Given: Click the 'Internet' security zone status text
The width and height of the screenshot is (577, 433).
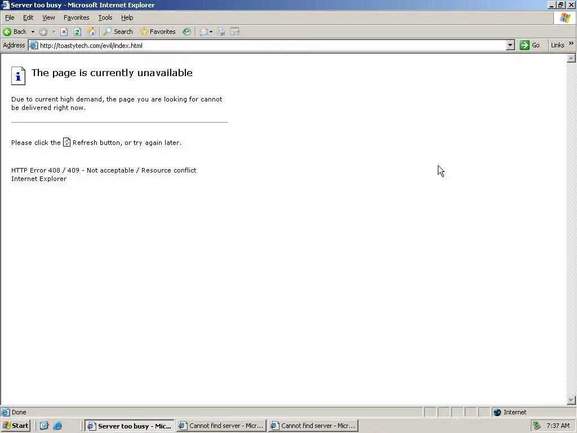Looking at the screenshot, I should [515, 412].
